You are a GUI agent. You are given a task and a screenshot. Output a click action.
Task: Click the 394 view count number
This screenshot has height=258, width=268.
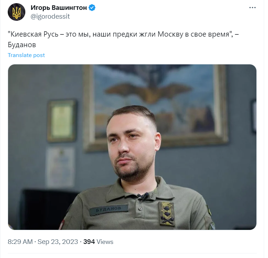point(89,242)
